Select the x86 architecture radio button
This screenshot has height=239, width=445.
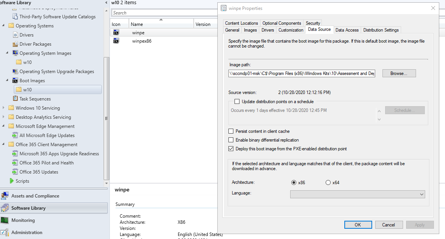click(294, 182)
